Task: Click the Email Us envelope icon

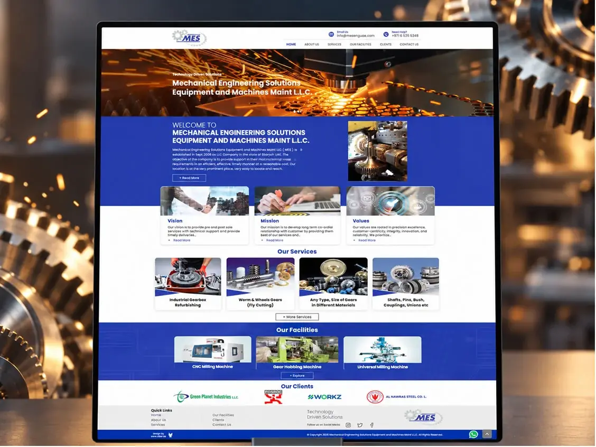Action: [331, 34]
